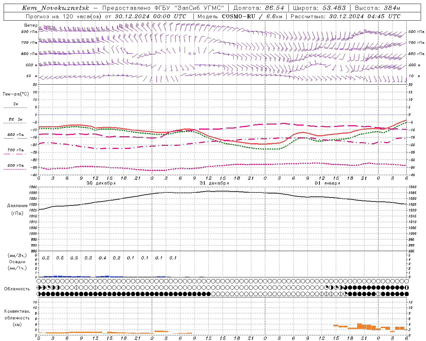Click the 'Рассчитано: 30.12.2024 04:45 UTC' timestamp
This screenshot has height=341, width=426.
point(345,16)
